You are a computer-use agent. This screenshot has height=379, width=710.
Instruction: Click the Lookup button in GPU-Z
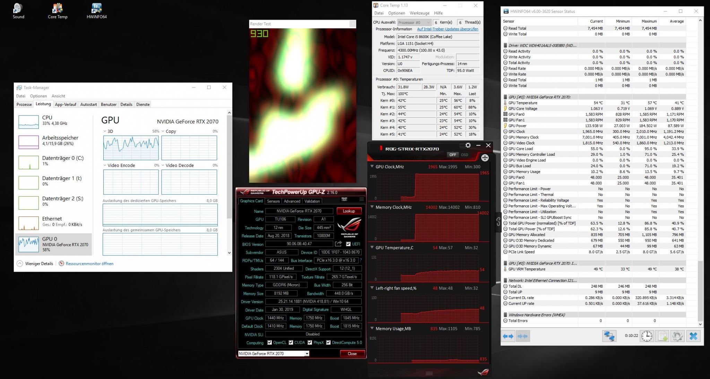(349, 211)
